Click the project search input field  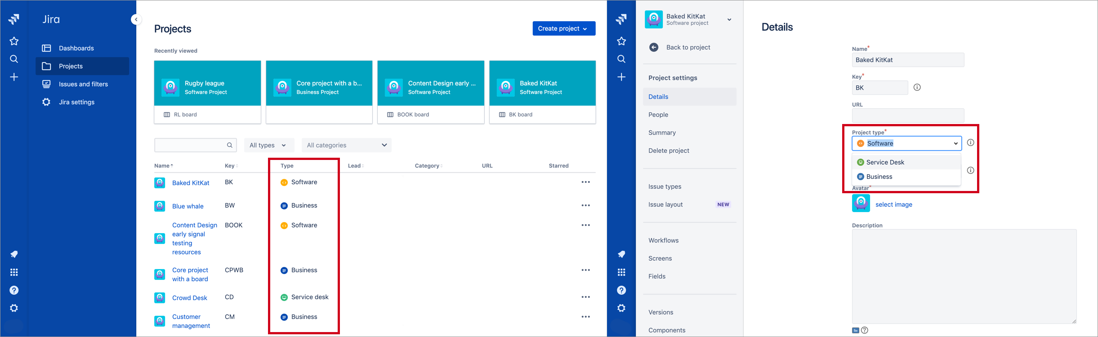pos(196,145)
